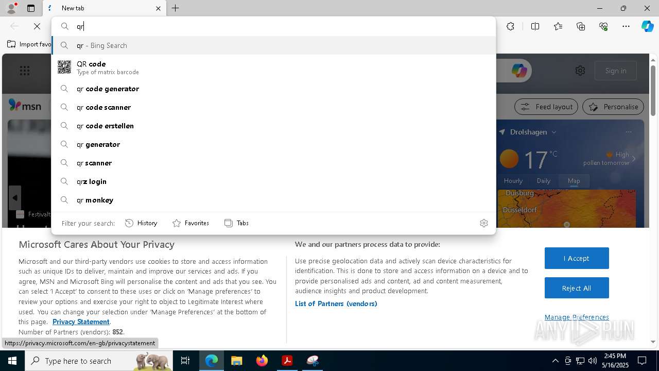Open the Privacy Statement link
This screenshot has height=371, width=659.
81,322
